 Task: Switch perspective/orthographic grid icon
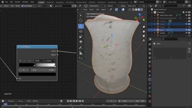click(144, 40)
